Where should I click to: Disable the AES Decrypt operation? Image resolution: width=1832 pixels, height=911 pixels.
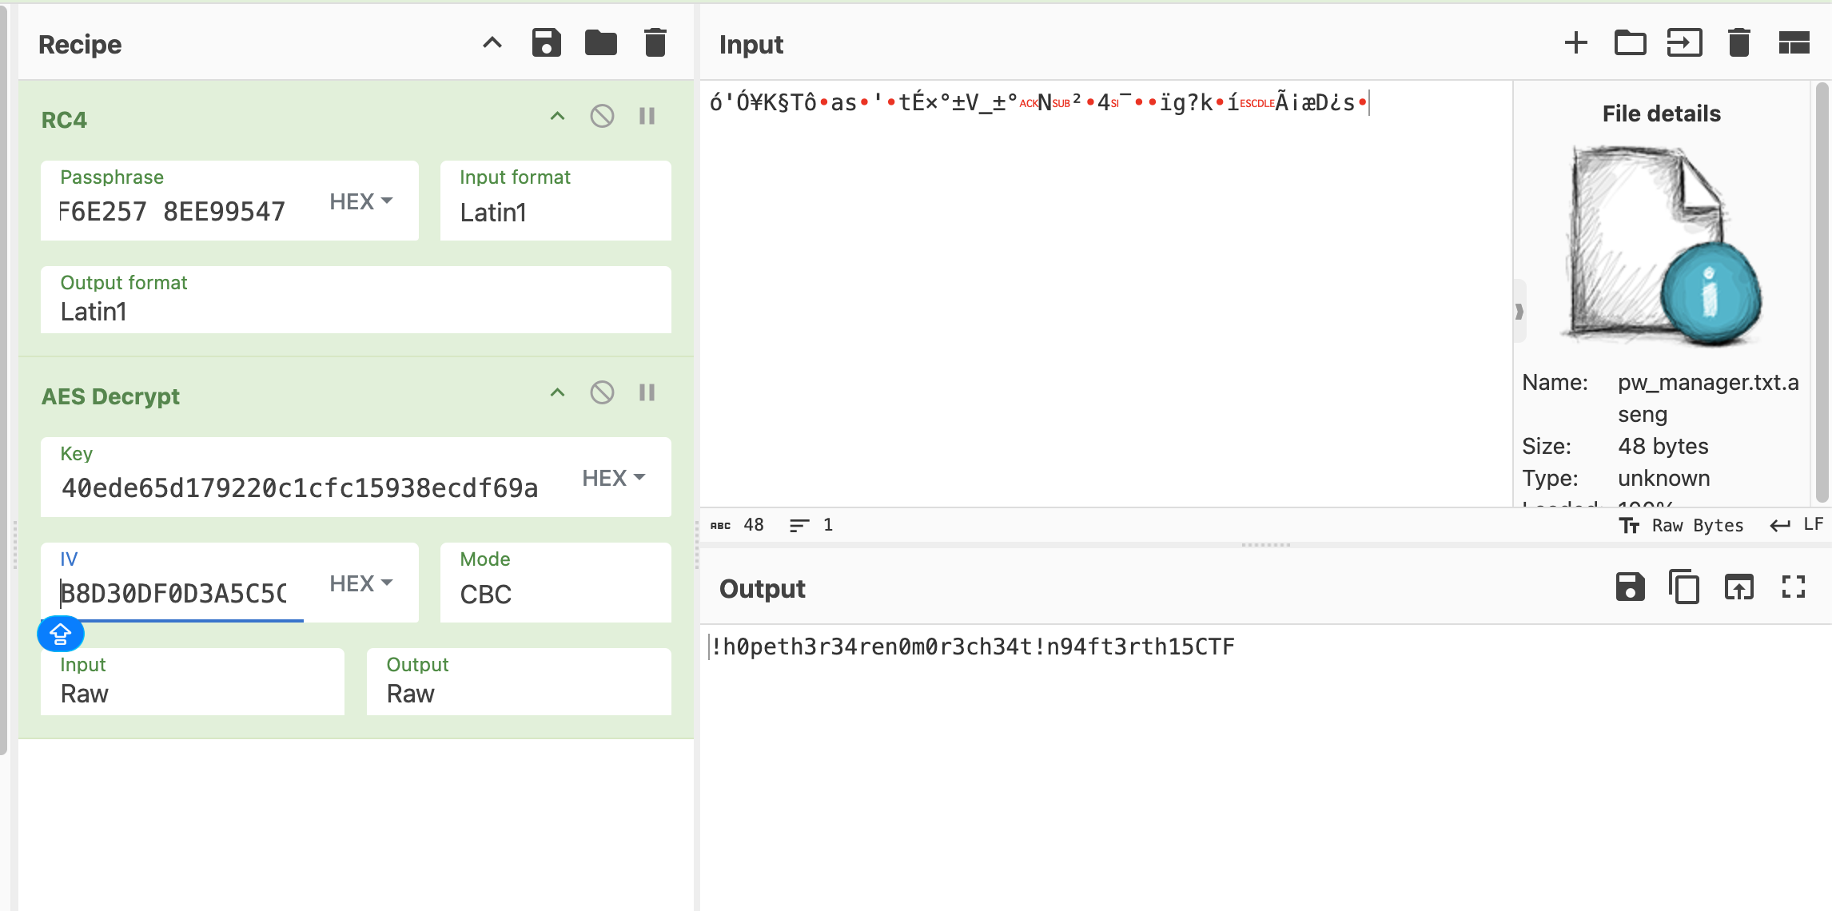(602, 393)
